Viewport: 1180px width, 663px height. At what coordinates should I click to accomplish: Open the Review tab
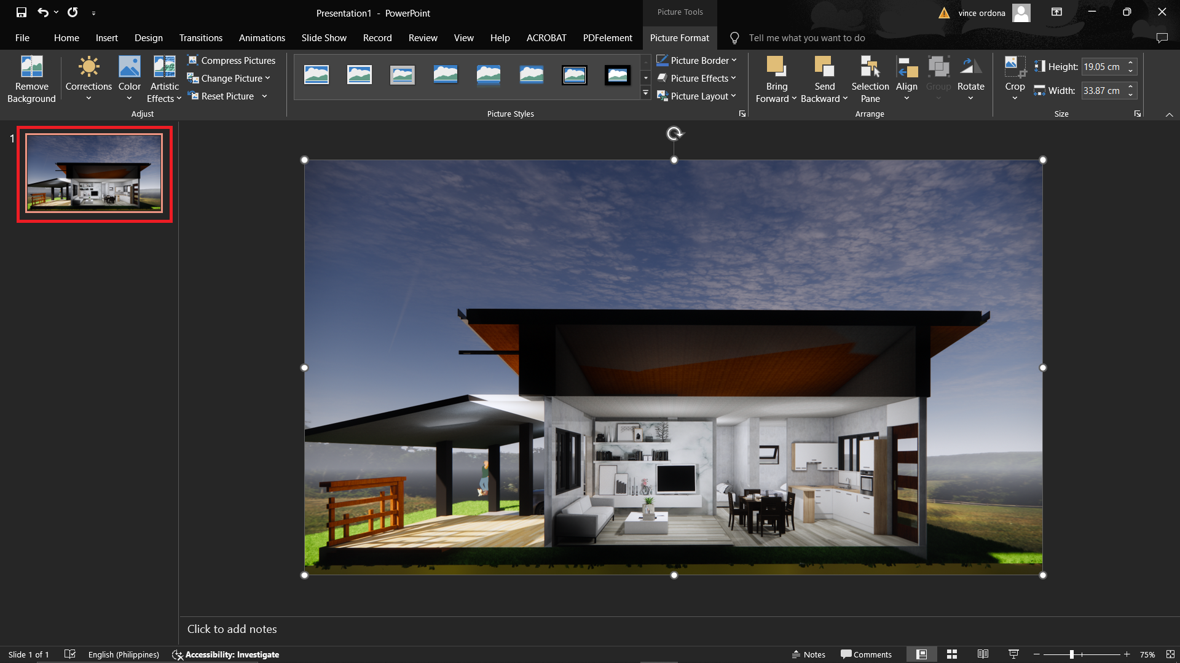click(x=423, y=37)
